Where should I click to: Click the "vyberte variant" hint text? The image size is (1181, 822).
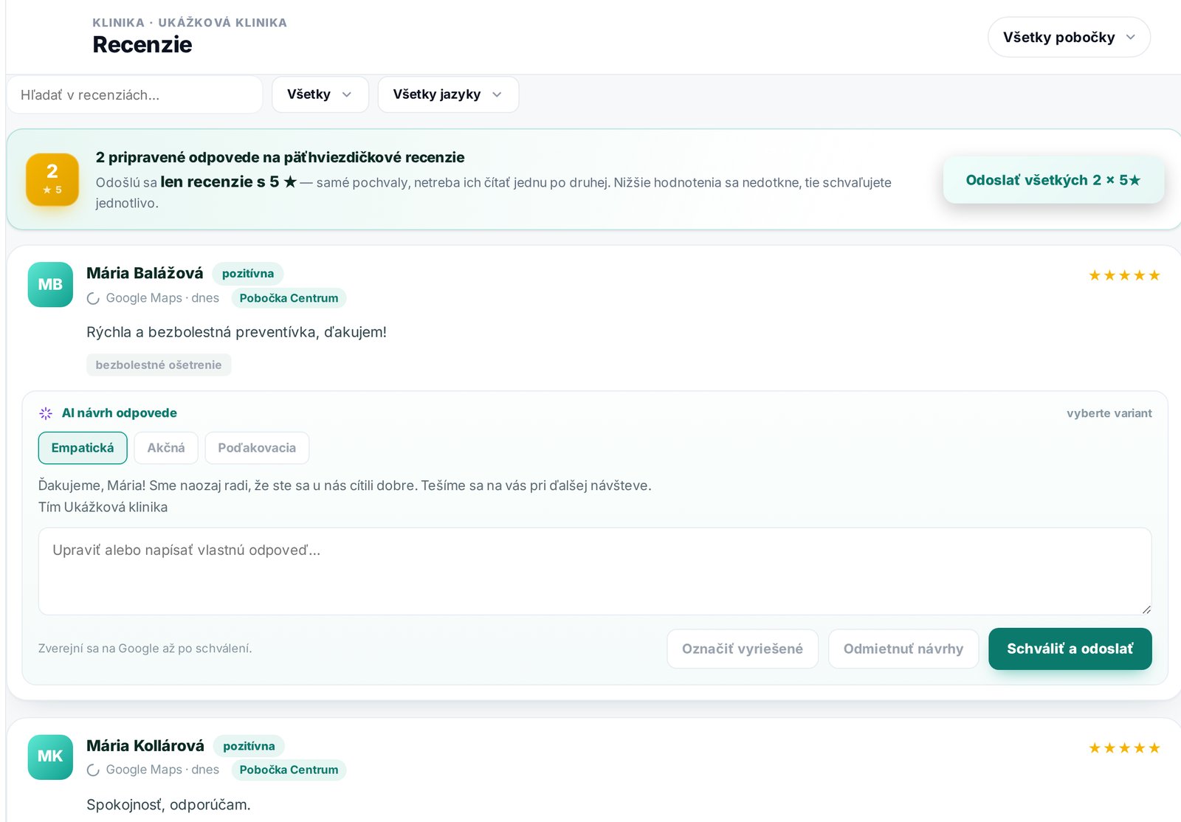1109,413
